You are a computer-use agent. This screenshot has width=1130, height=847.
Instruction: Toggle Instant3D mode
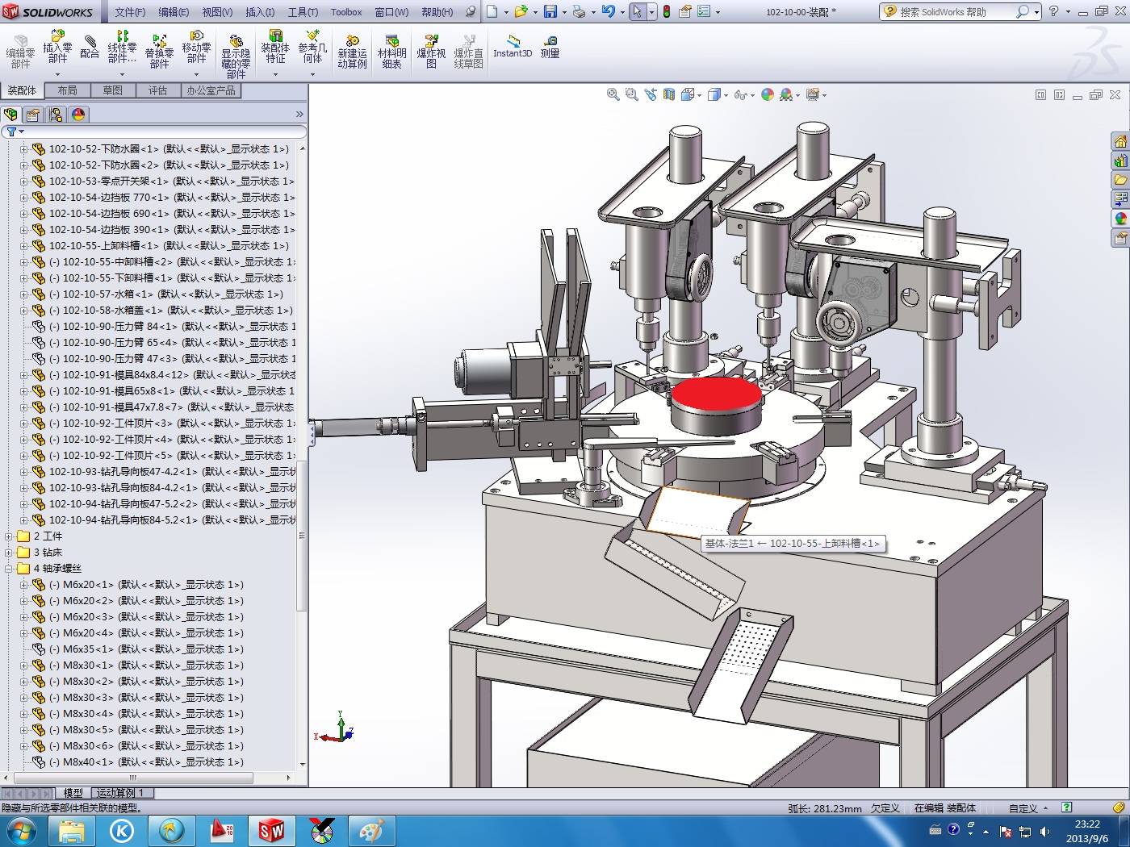point(513,47)
